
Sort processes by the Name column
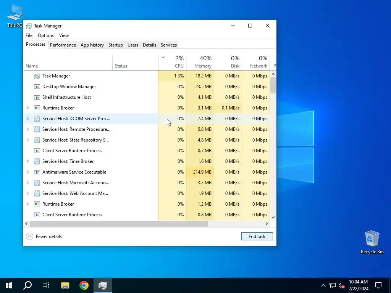(68, 62)
